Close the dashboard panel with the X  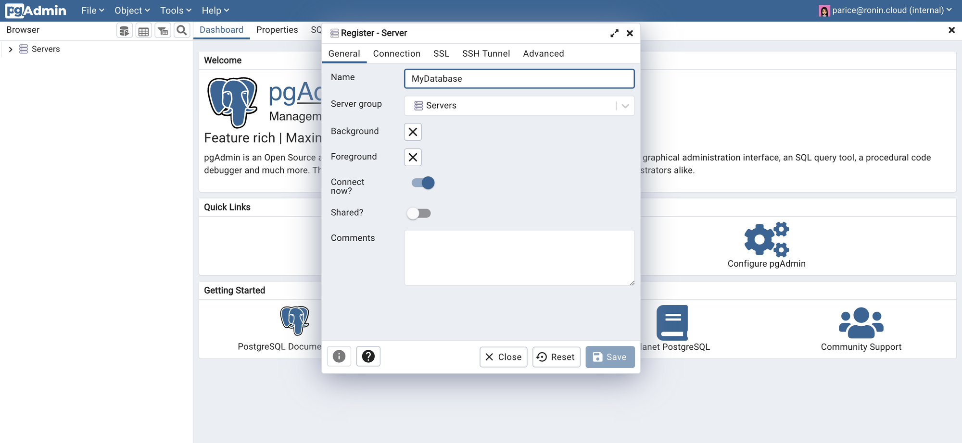(x=951, y=30)
